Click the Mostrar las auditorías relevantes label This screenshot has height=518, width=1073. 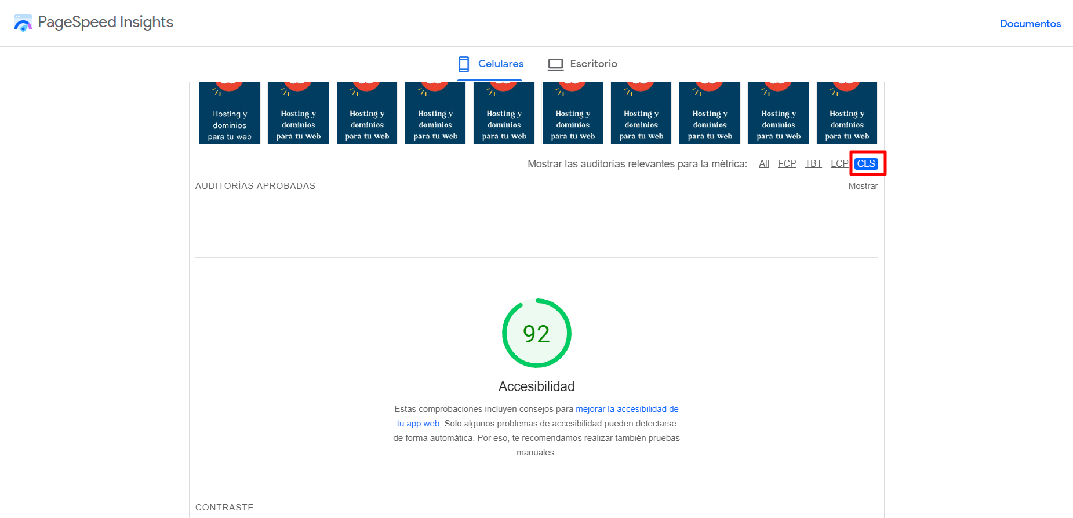click(x=637, y=164)
